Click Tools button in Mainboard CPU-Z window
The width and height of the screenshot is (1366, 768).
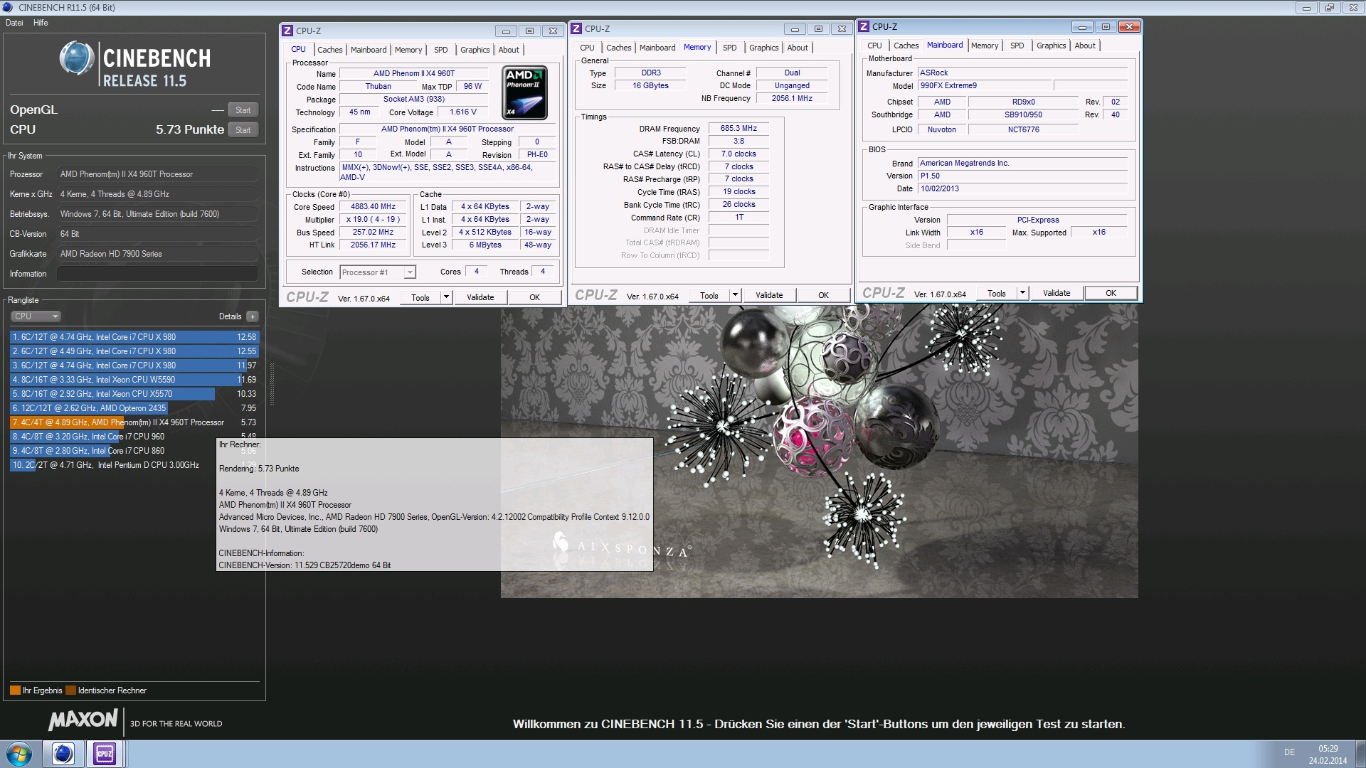997,293
